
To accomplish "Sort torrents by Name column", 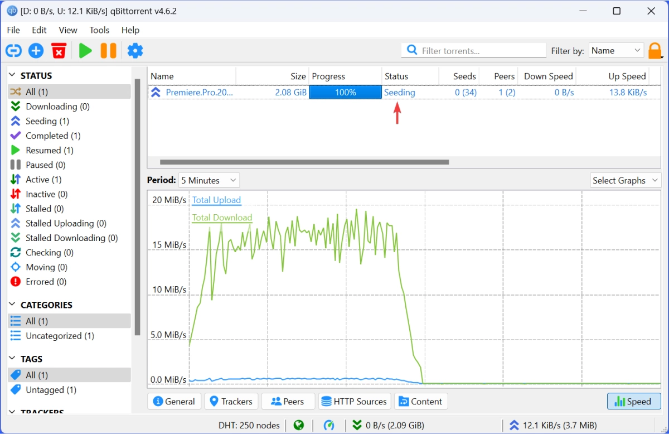I will (192, 76).
